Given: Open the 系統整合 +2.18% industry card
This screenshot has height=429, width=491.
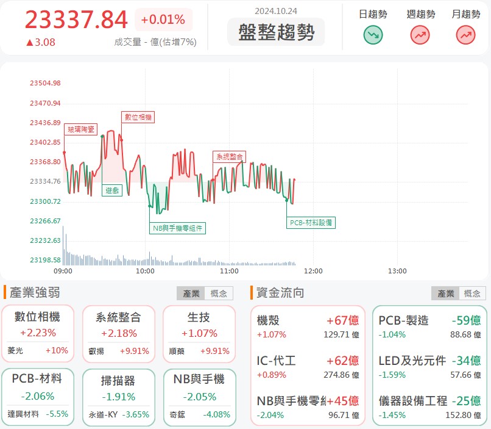Looking at the screenshot, I should pos(118,334).
